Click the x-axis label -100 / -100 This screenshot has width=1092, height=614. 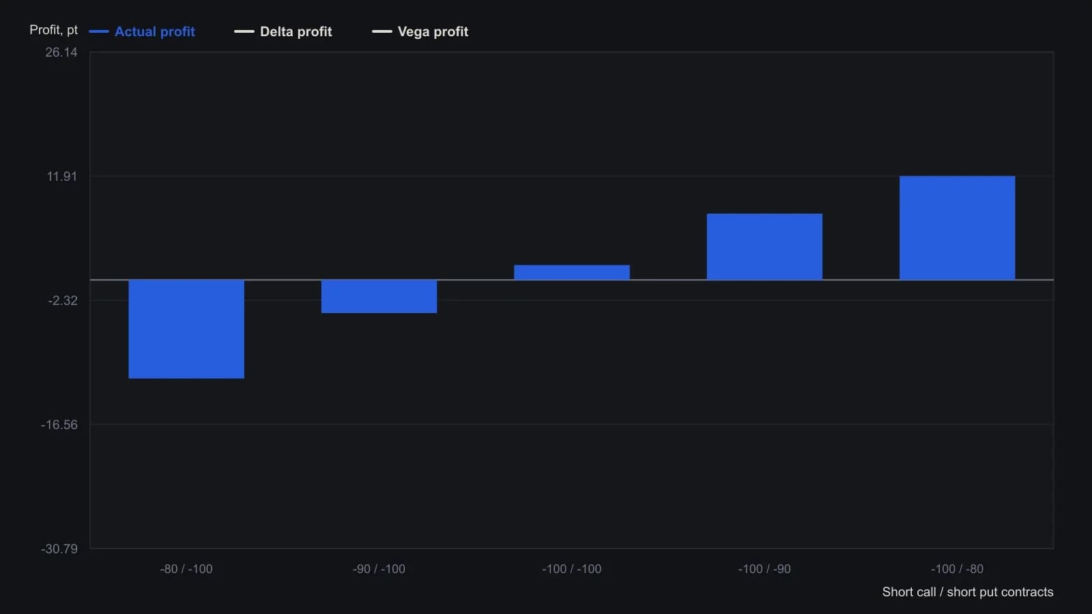click(572, 569)
